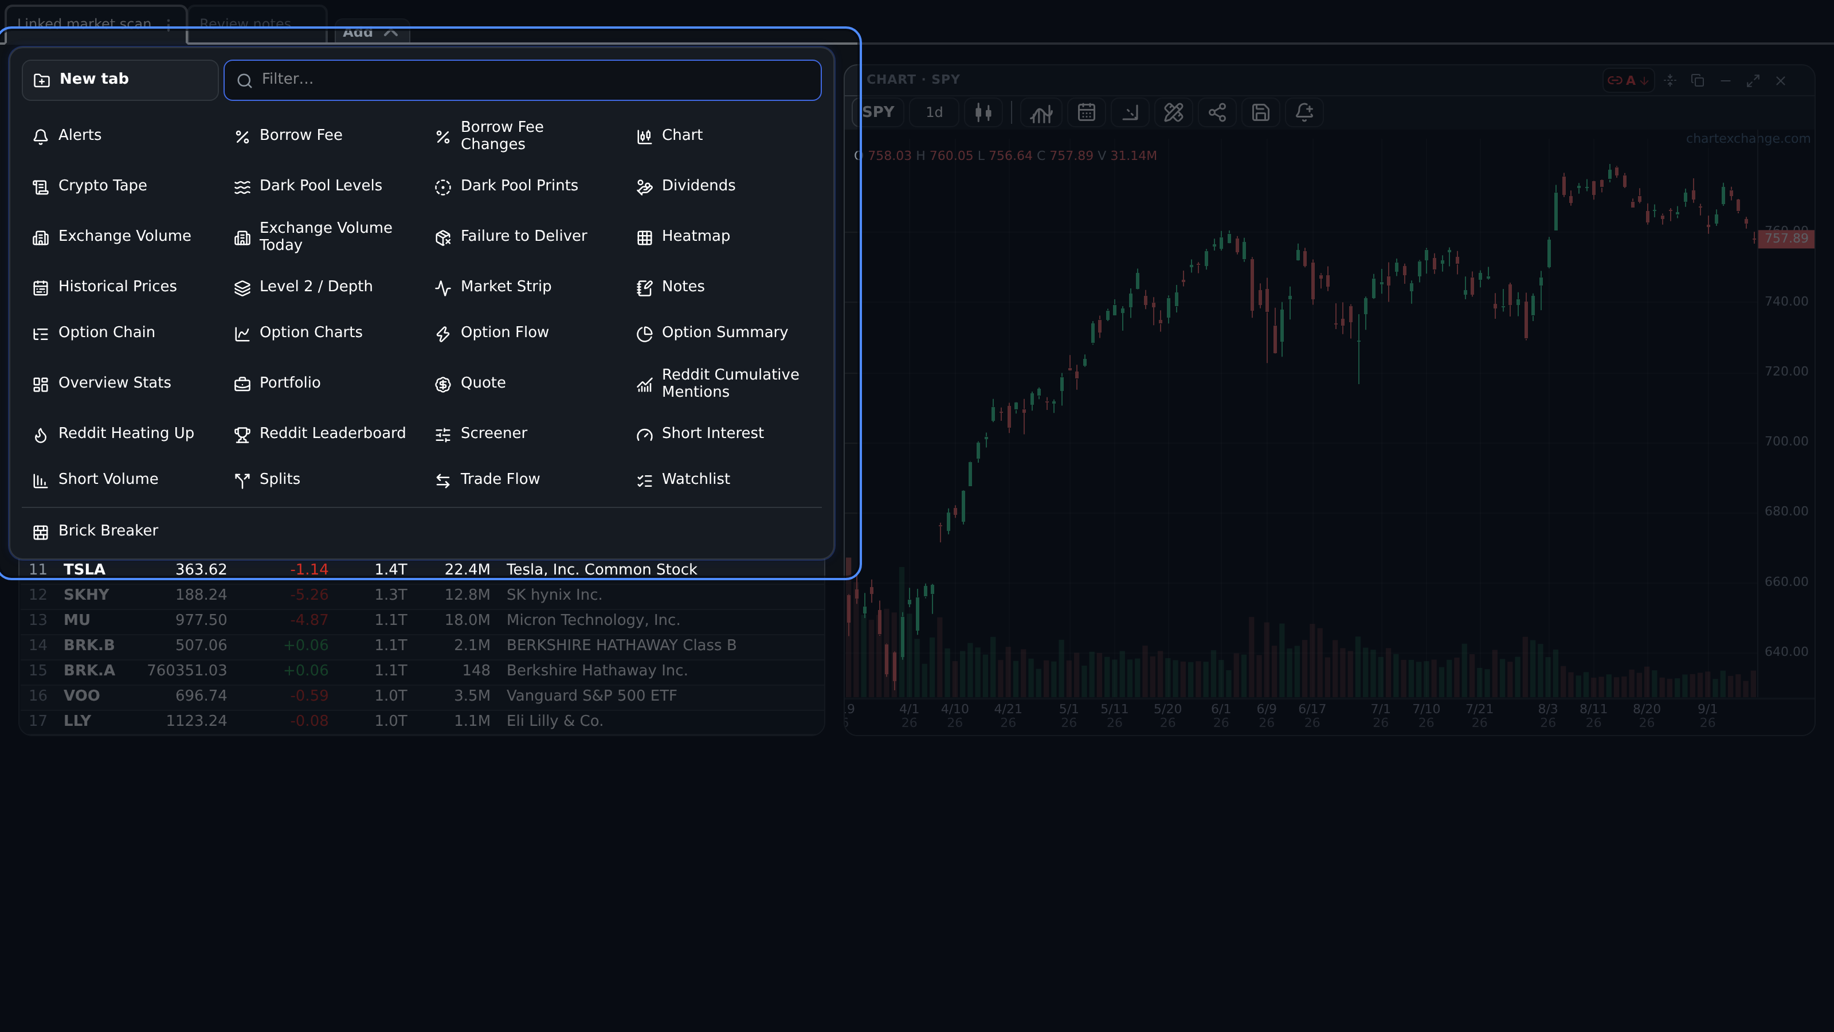Save the chart layout
Viewport: 1834px width, 1032px height.
pos(1261,112)
